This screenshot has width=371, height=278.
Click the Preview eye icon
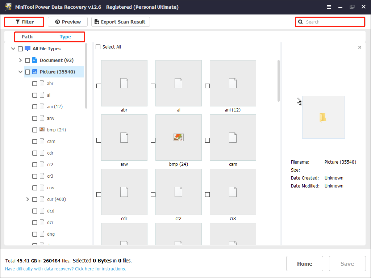point(57,22)
